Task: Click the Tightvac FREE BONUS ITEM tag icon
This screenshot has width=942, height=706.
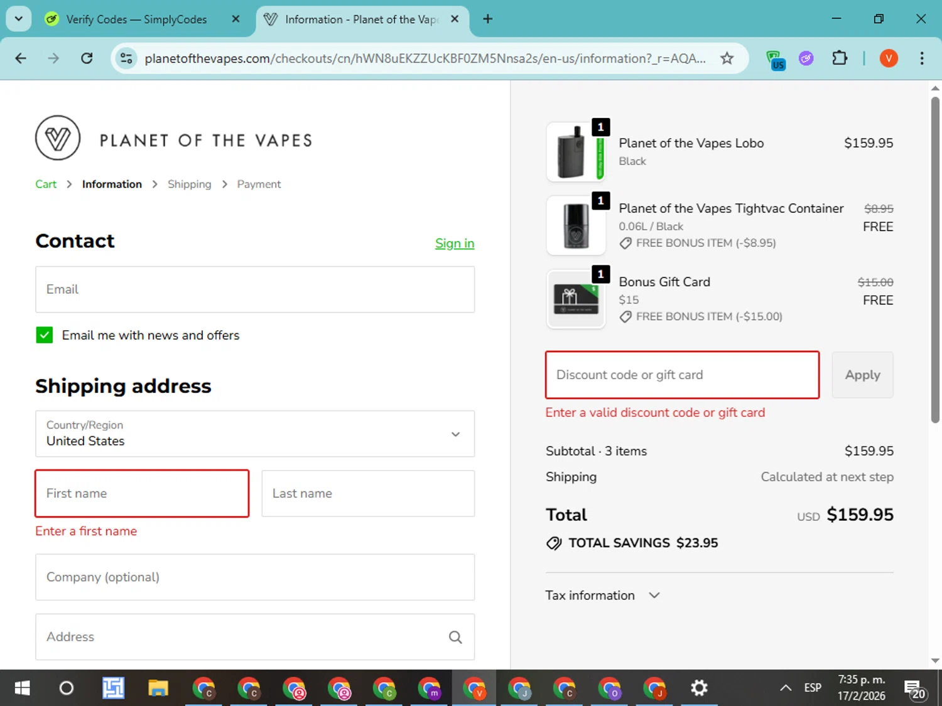Action: pos(625,243)
